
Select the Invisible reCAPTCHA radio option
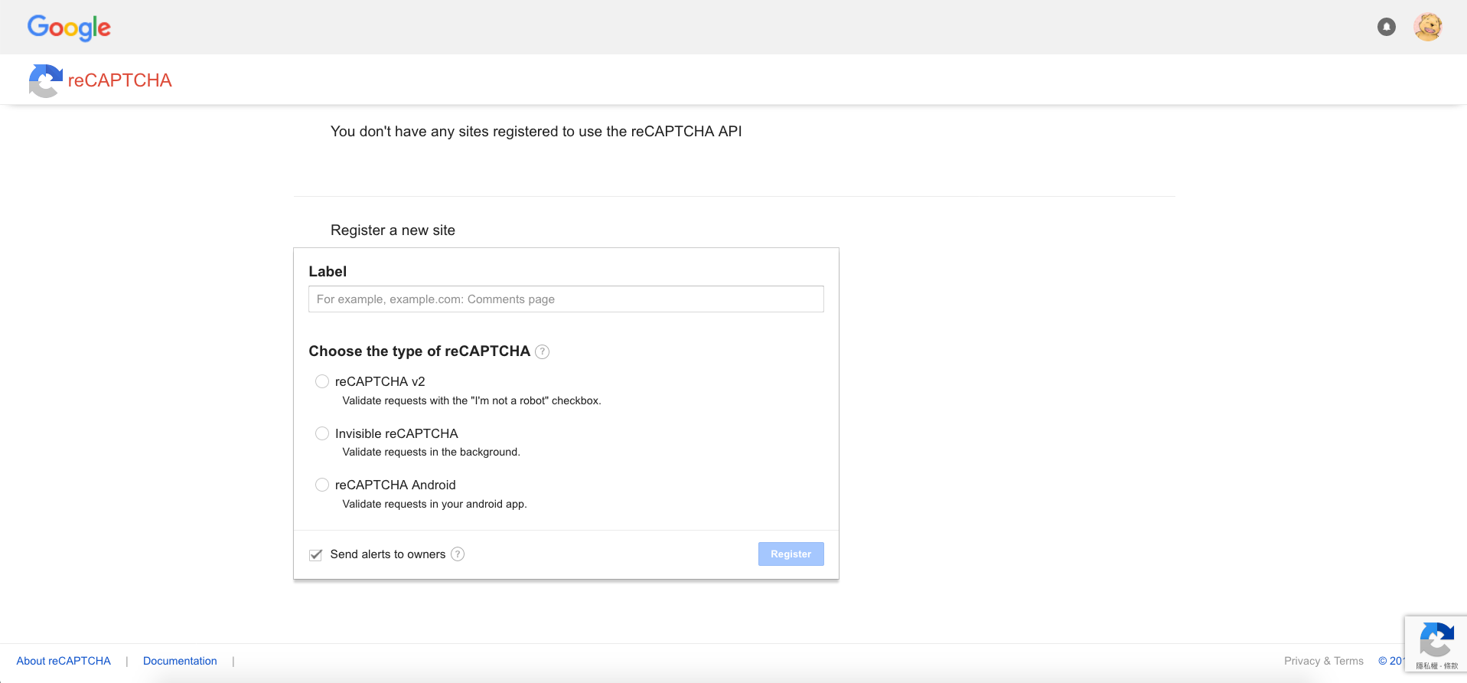click(322, 433)
